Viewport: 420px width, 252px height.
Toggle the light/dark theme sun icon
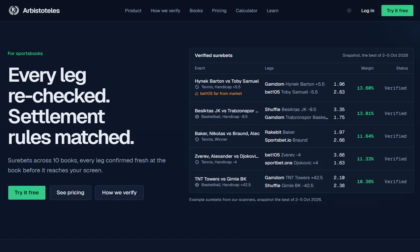(349, 11)
